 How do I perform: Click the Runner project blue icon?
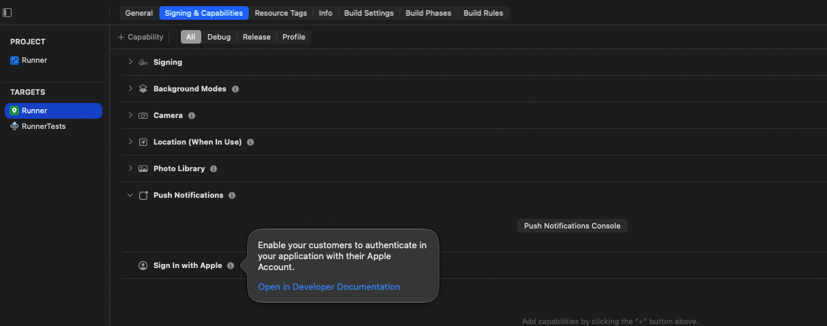[x=15, y=60]
